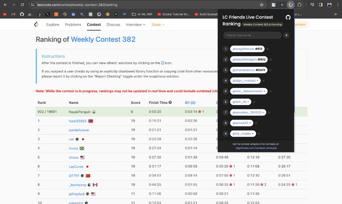Remove @VS_Codes from the friends list
The image size is (342, 204).
point(259,134)
